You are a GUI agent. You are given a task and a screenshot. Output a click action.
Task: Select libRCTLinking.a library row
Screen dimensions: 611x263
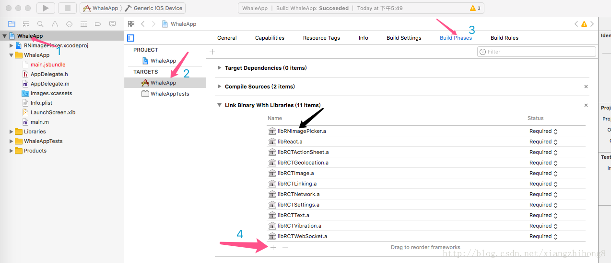(426, 184)
